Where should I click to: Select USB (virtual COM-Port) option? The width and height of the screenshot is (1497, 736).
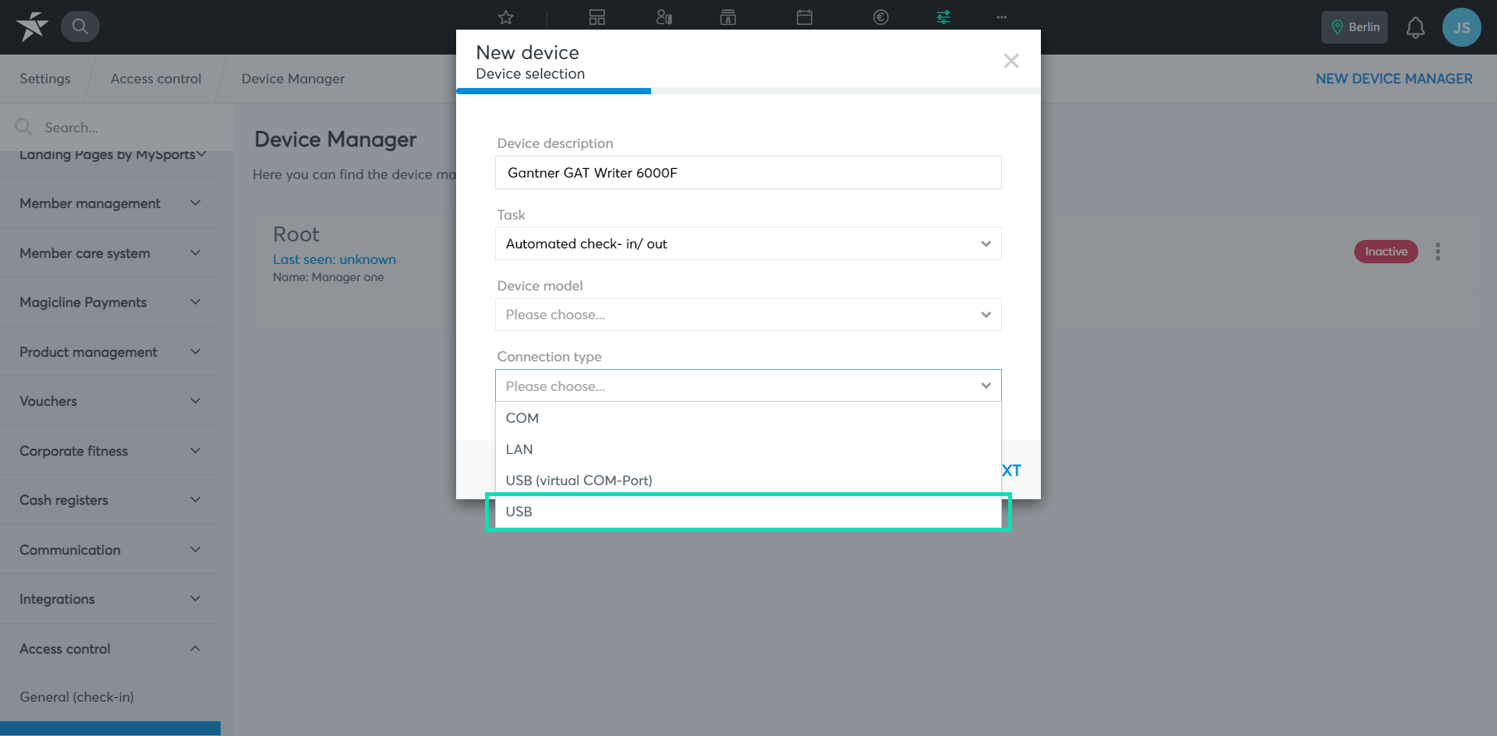tap(748, 481)
